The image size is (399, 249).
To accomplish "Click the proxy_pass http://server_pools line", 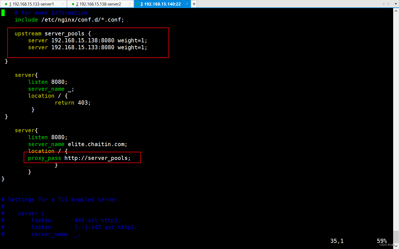I will tap(79, 158).
